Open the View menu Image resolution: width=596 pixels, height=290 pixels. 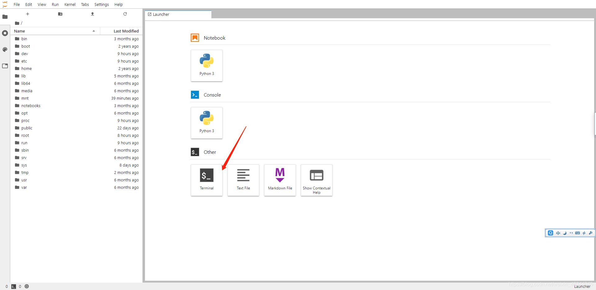click(x=42, y=4)
